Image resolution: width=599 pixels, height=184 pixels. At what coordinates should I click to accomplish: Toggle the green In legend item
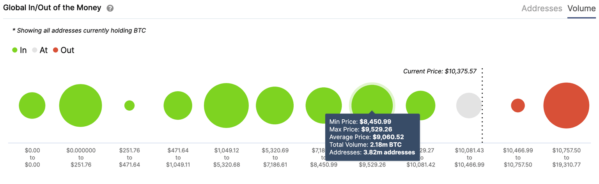coord(19,50)
